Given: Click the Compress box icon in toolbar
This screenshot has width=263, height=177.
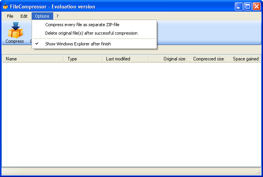Looking at the screenshot, I should point(15,31).
